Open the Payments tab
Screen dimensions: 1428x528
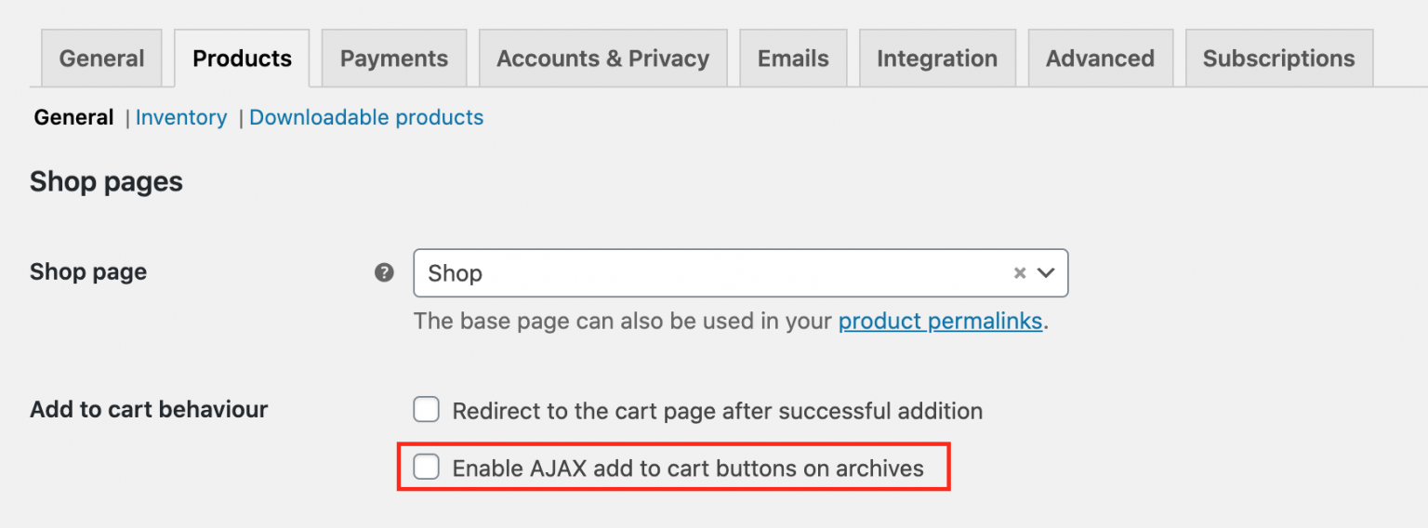(x=393, y=59)
